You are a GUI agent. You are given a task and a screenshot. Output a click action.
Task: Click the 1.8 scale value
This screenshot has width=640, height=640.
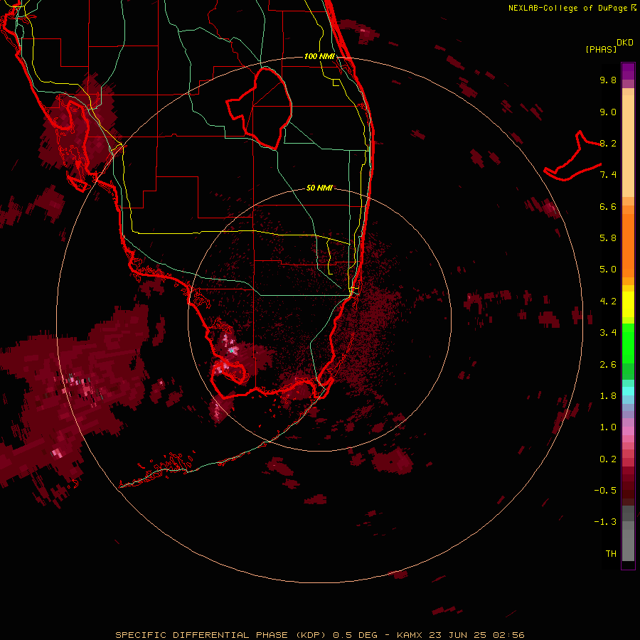click(x=608, y=396)
